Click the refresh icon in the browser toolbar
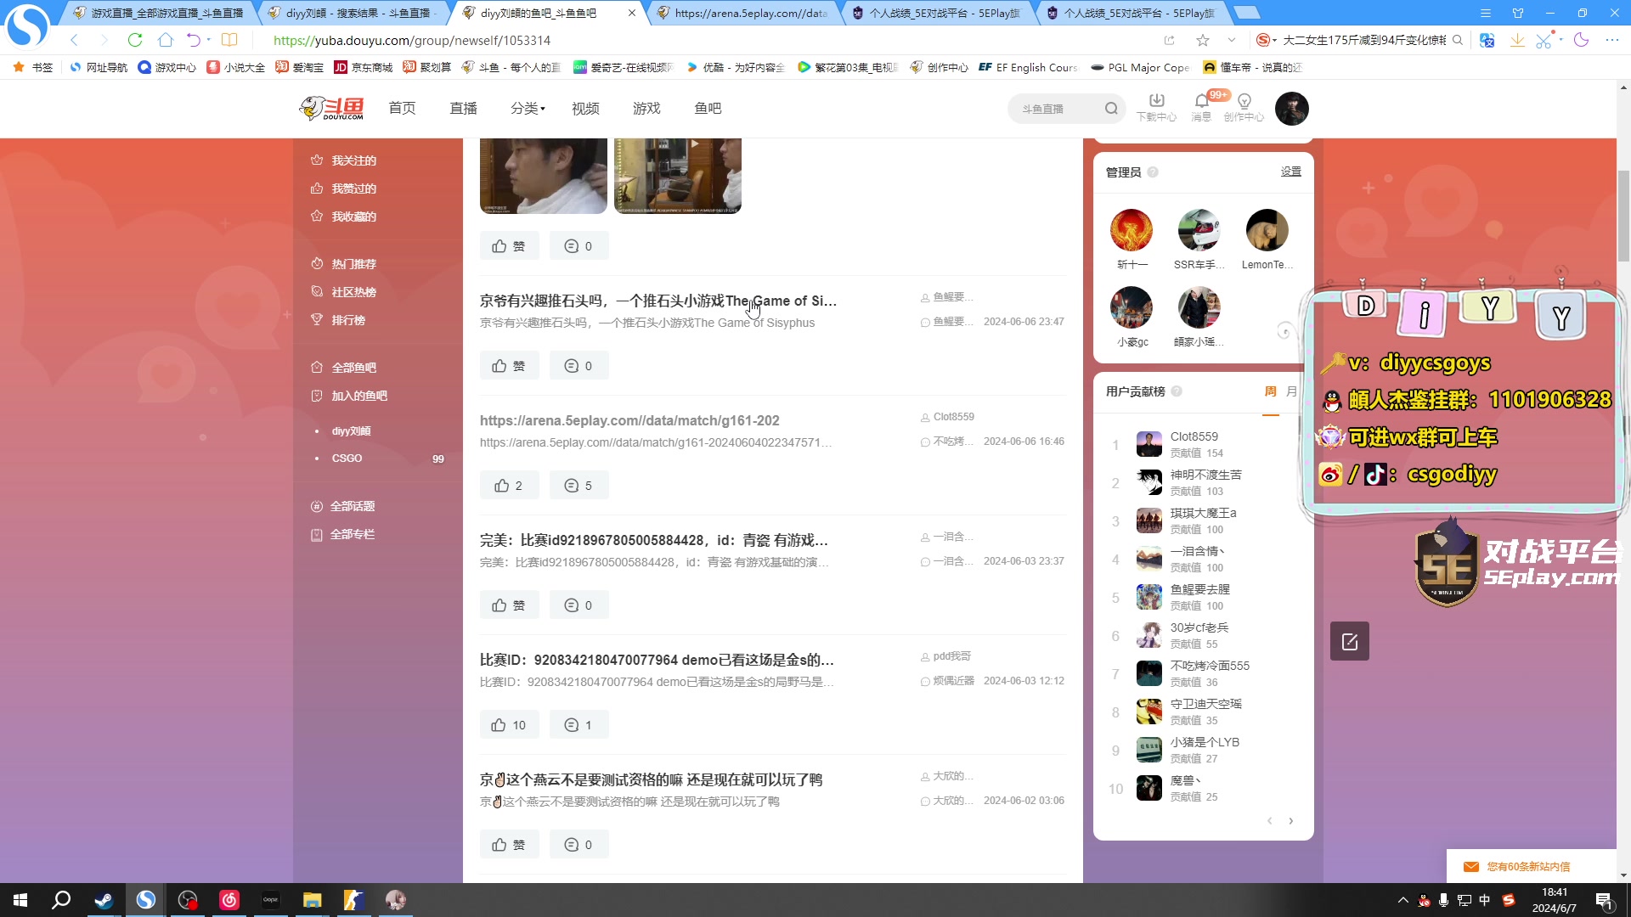 (135, 40)
